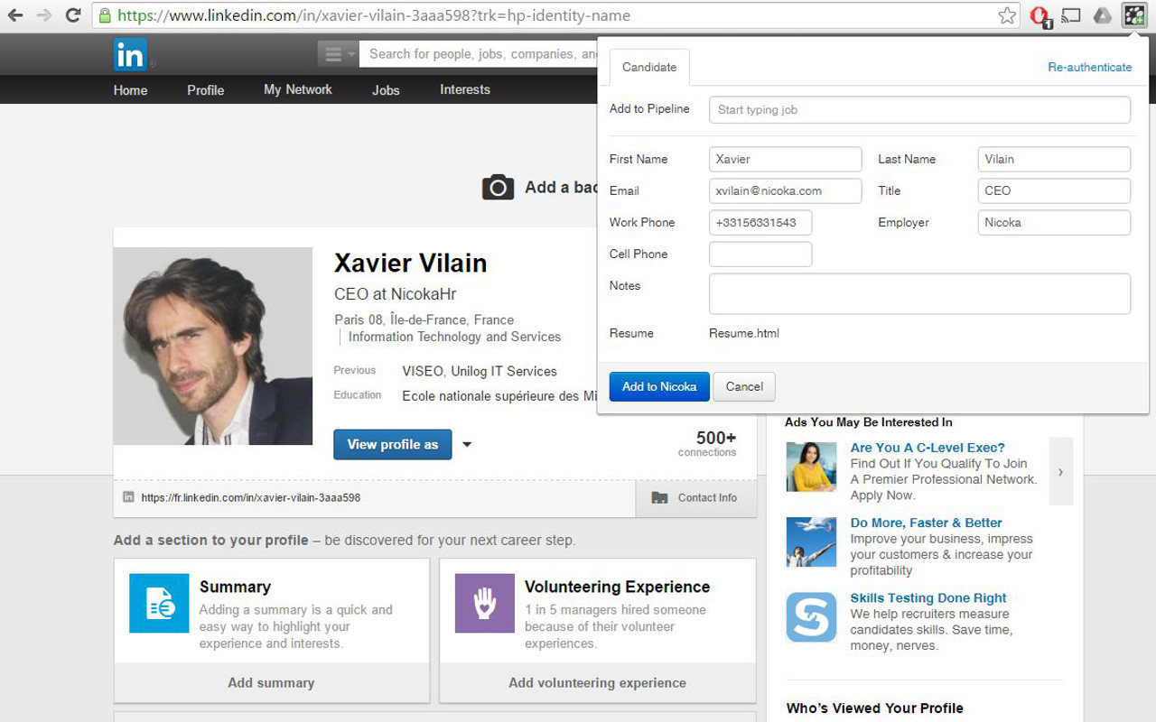
Task: Click the airplane ad thumbnail
Action: point(811,541)
